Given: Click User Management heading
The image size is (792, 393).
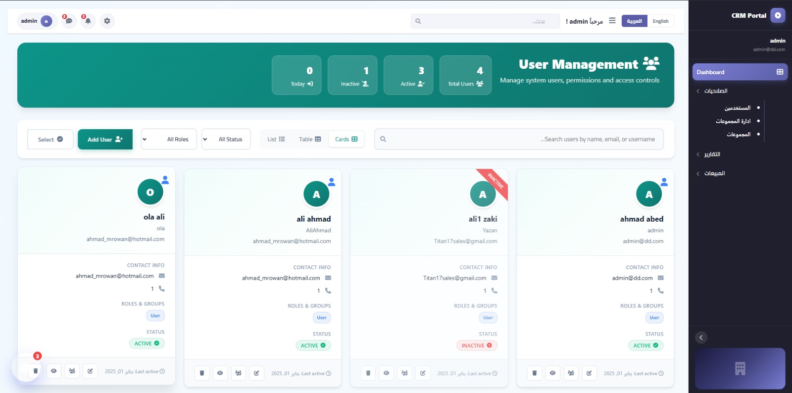Looking at the screenshot, I should (578, 64).
